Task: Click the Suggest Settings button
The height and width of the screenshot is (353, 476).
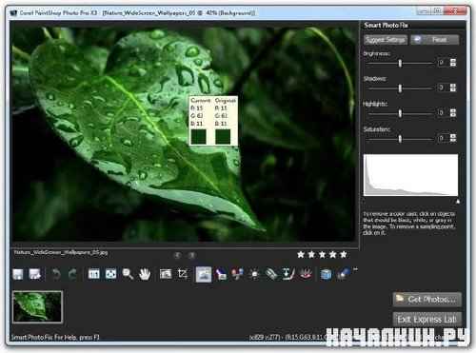Action: click(386, 40)
